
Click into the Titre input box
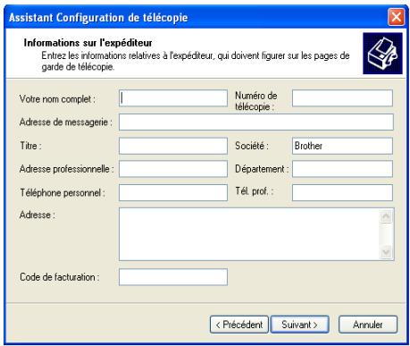click(173, 146)
